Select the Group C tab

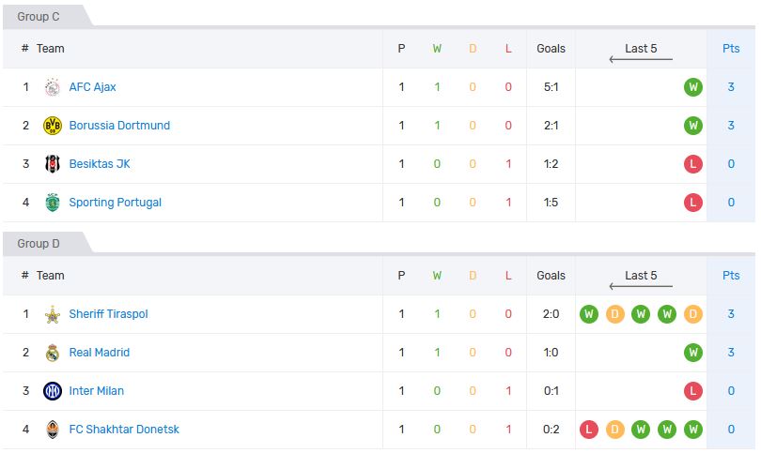click(39, 17)
